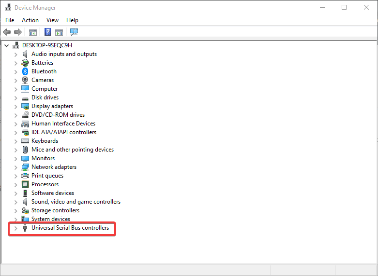
Task: Expand the Network adapters chevron
Action: click(x=15, y=167)
